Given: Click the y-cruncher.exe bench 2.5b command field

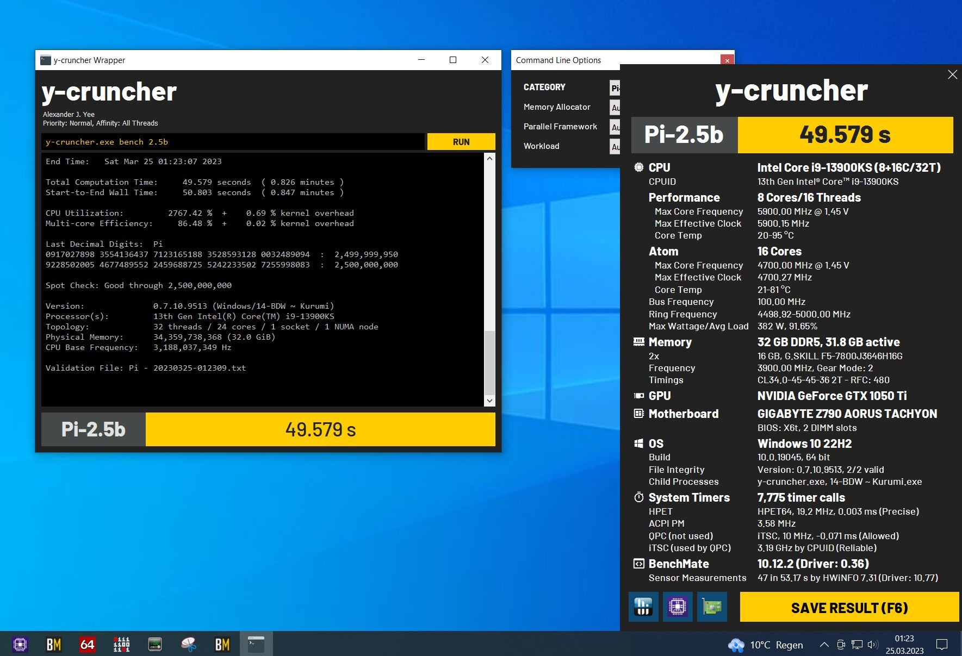Looking at the screenshot, I should coord(233,142).
